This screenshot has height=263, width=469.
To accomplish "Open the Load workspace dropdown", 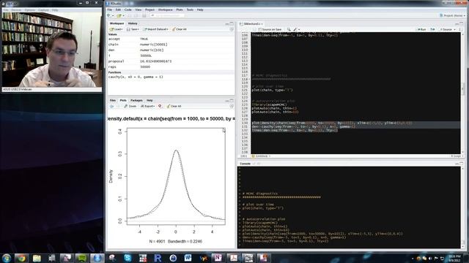I will pos(117,29).
